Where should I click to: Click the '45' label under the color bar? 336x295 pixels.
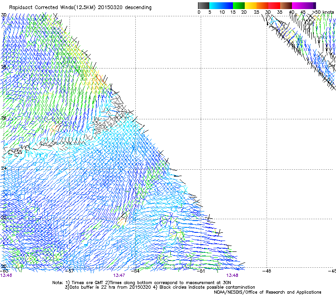point(303,12)
